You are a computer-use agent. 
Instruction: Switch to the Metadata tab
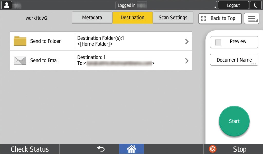coord(92,18)
